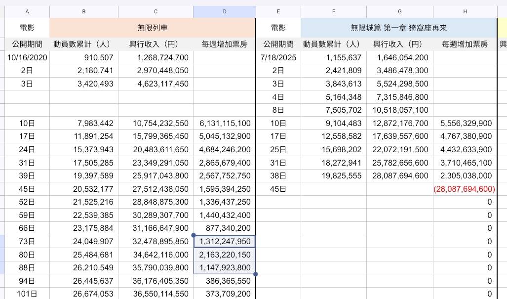Select column F header
507x299 pixels.
[334, 12]
